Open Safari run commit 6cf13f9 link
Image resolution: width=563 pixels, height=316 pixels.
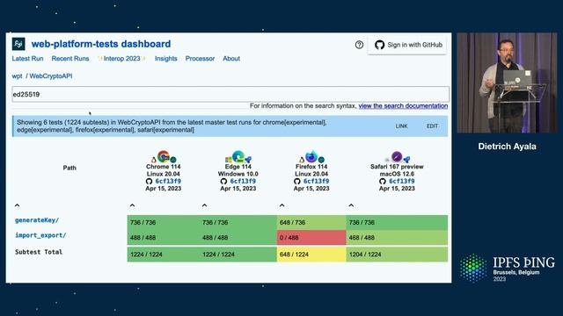click(402, 182)
